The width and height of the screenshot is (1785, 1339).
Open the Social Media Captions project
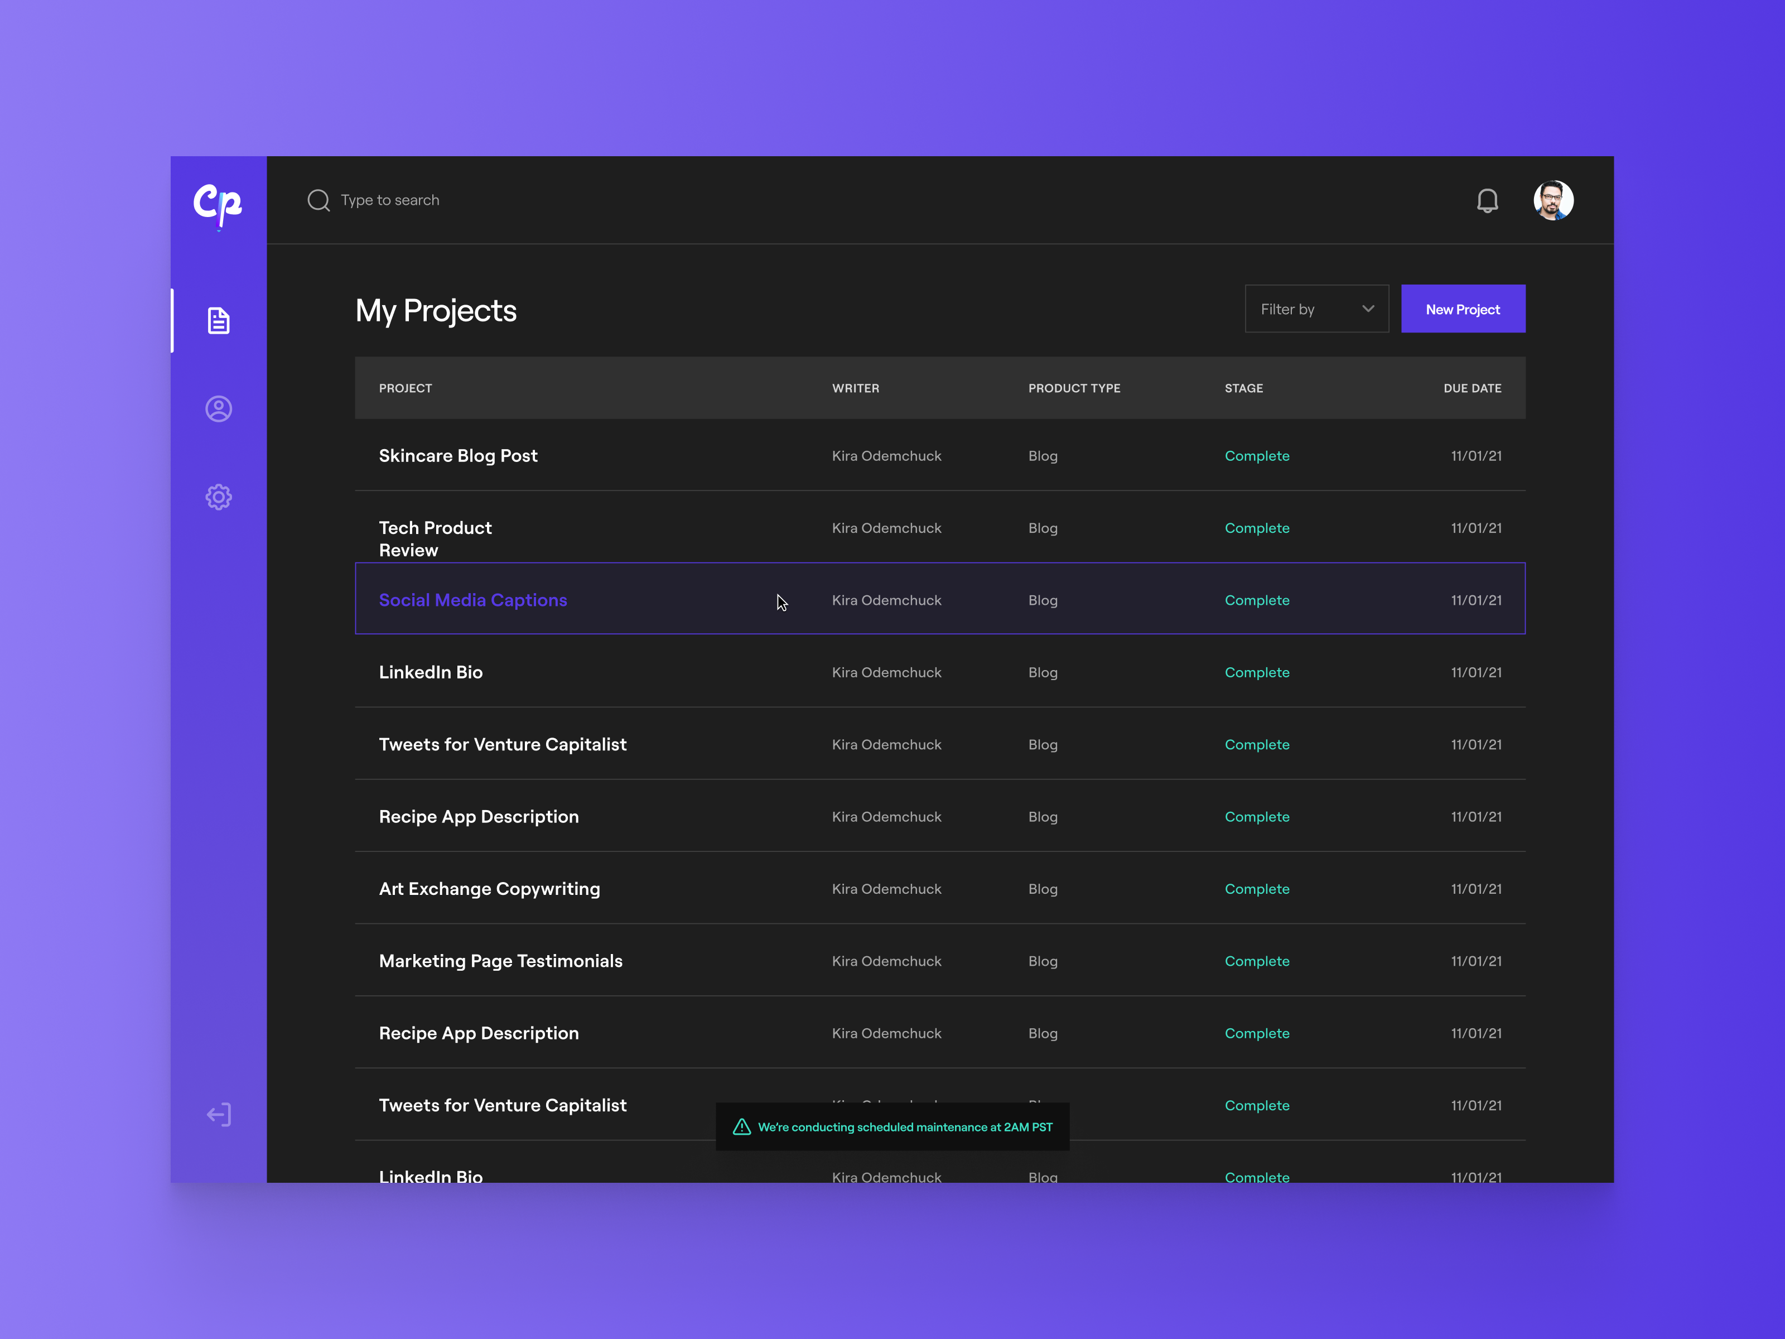click(473, 600)
